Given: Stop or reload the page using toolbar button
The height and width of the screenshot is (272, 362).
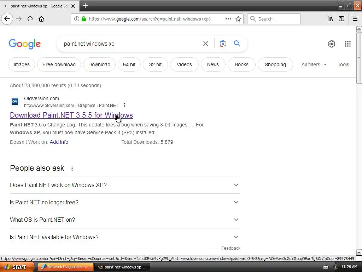Looking at the screenshot, I should (x=30, y=19).
